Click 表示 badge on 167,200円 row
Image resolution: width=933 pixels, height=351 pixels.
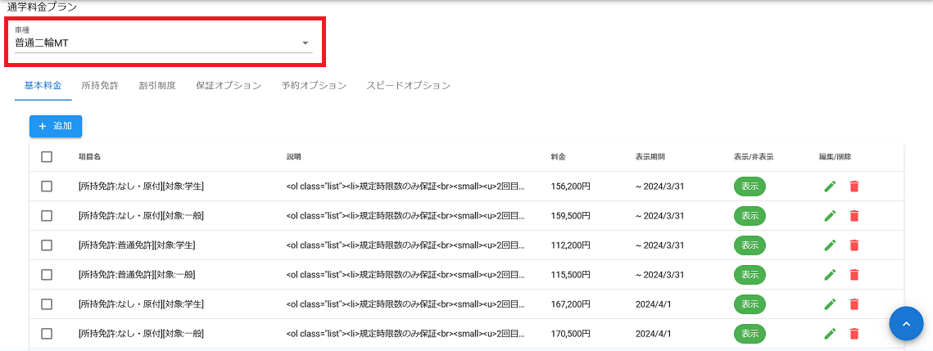tap(750, 304)
